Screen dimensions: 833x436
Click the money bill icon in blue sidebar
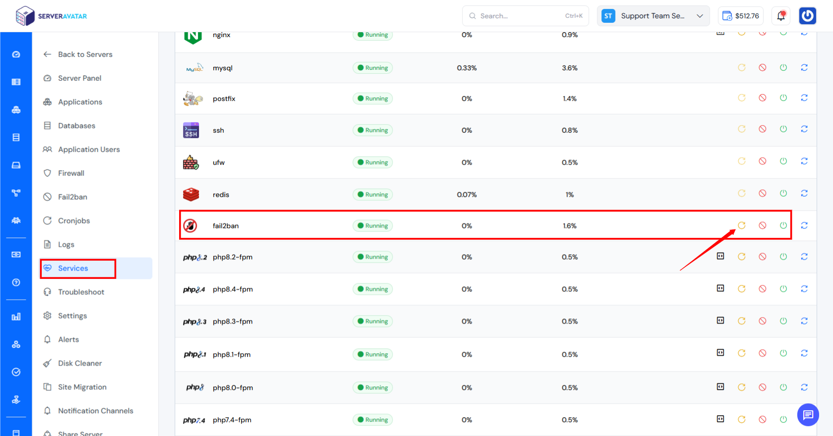click(x=16, y=254)
